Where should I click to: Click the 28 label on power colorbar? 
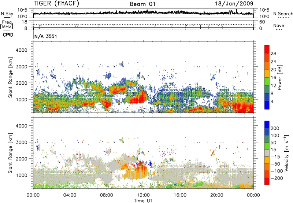tap(273, 53)
